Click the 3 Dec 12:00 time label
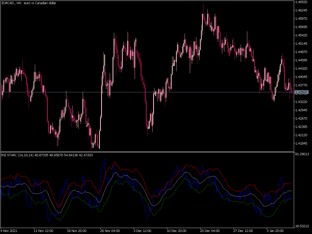Viewport: 312px width, 234px height. pyautogui.click(x=142, y=231)
